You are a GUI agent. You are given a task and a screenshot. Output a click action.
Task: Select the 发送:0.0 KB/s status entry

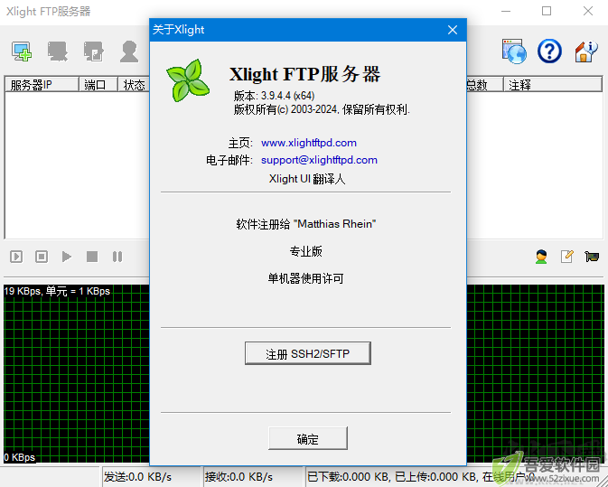click(x=137, y=477)
